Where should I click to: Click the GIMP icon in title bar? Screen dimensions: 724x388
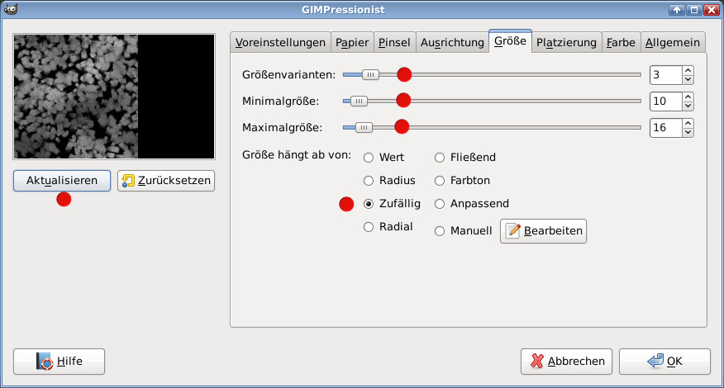point(8,9)
